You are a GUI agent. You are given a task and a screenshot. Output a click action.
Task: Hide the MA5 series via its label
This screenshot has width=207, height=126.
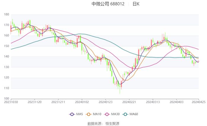pyautogui.click(x=80, y=114)
